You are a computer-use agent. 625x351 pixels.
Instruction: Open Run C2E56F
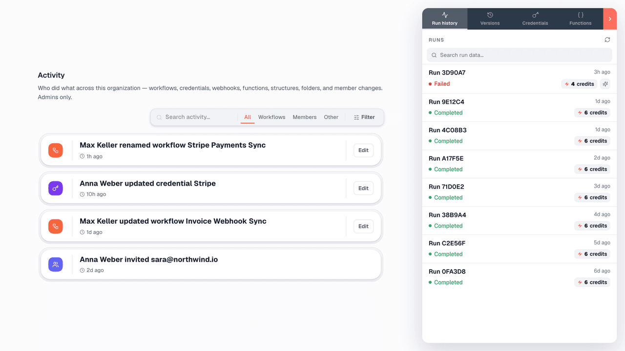[x=519, y=249]
